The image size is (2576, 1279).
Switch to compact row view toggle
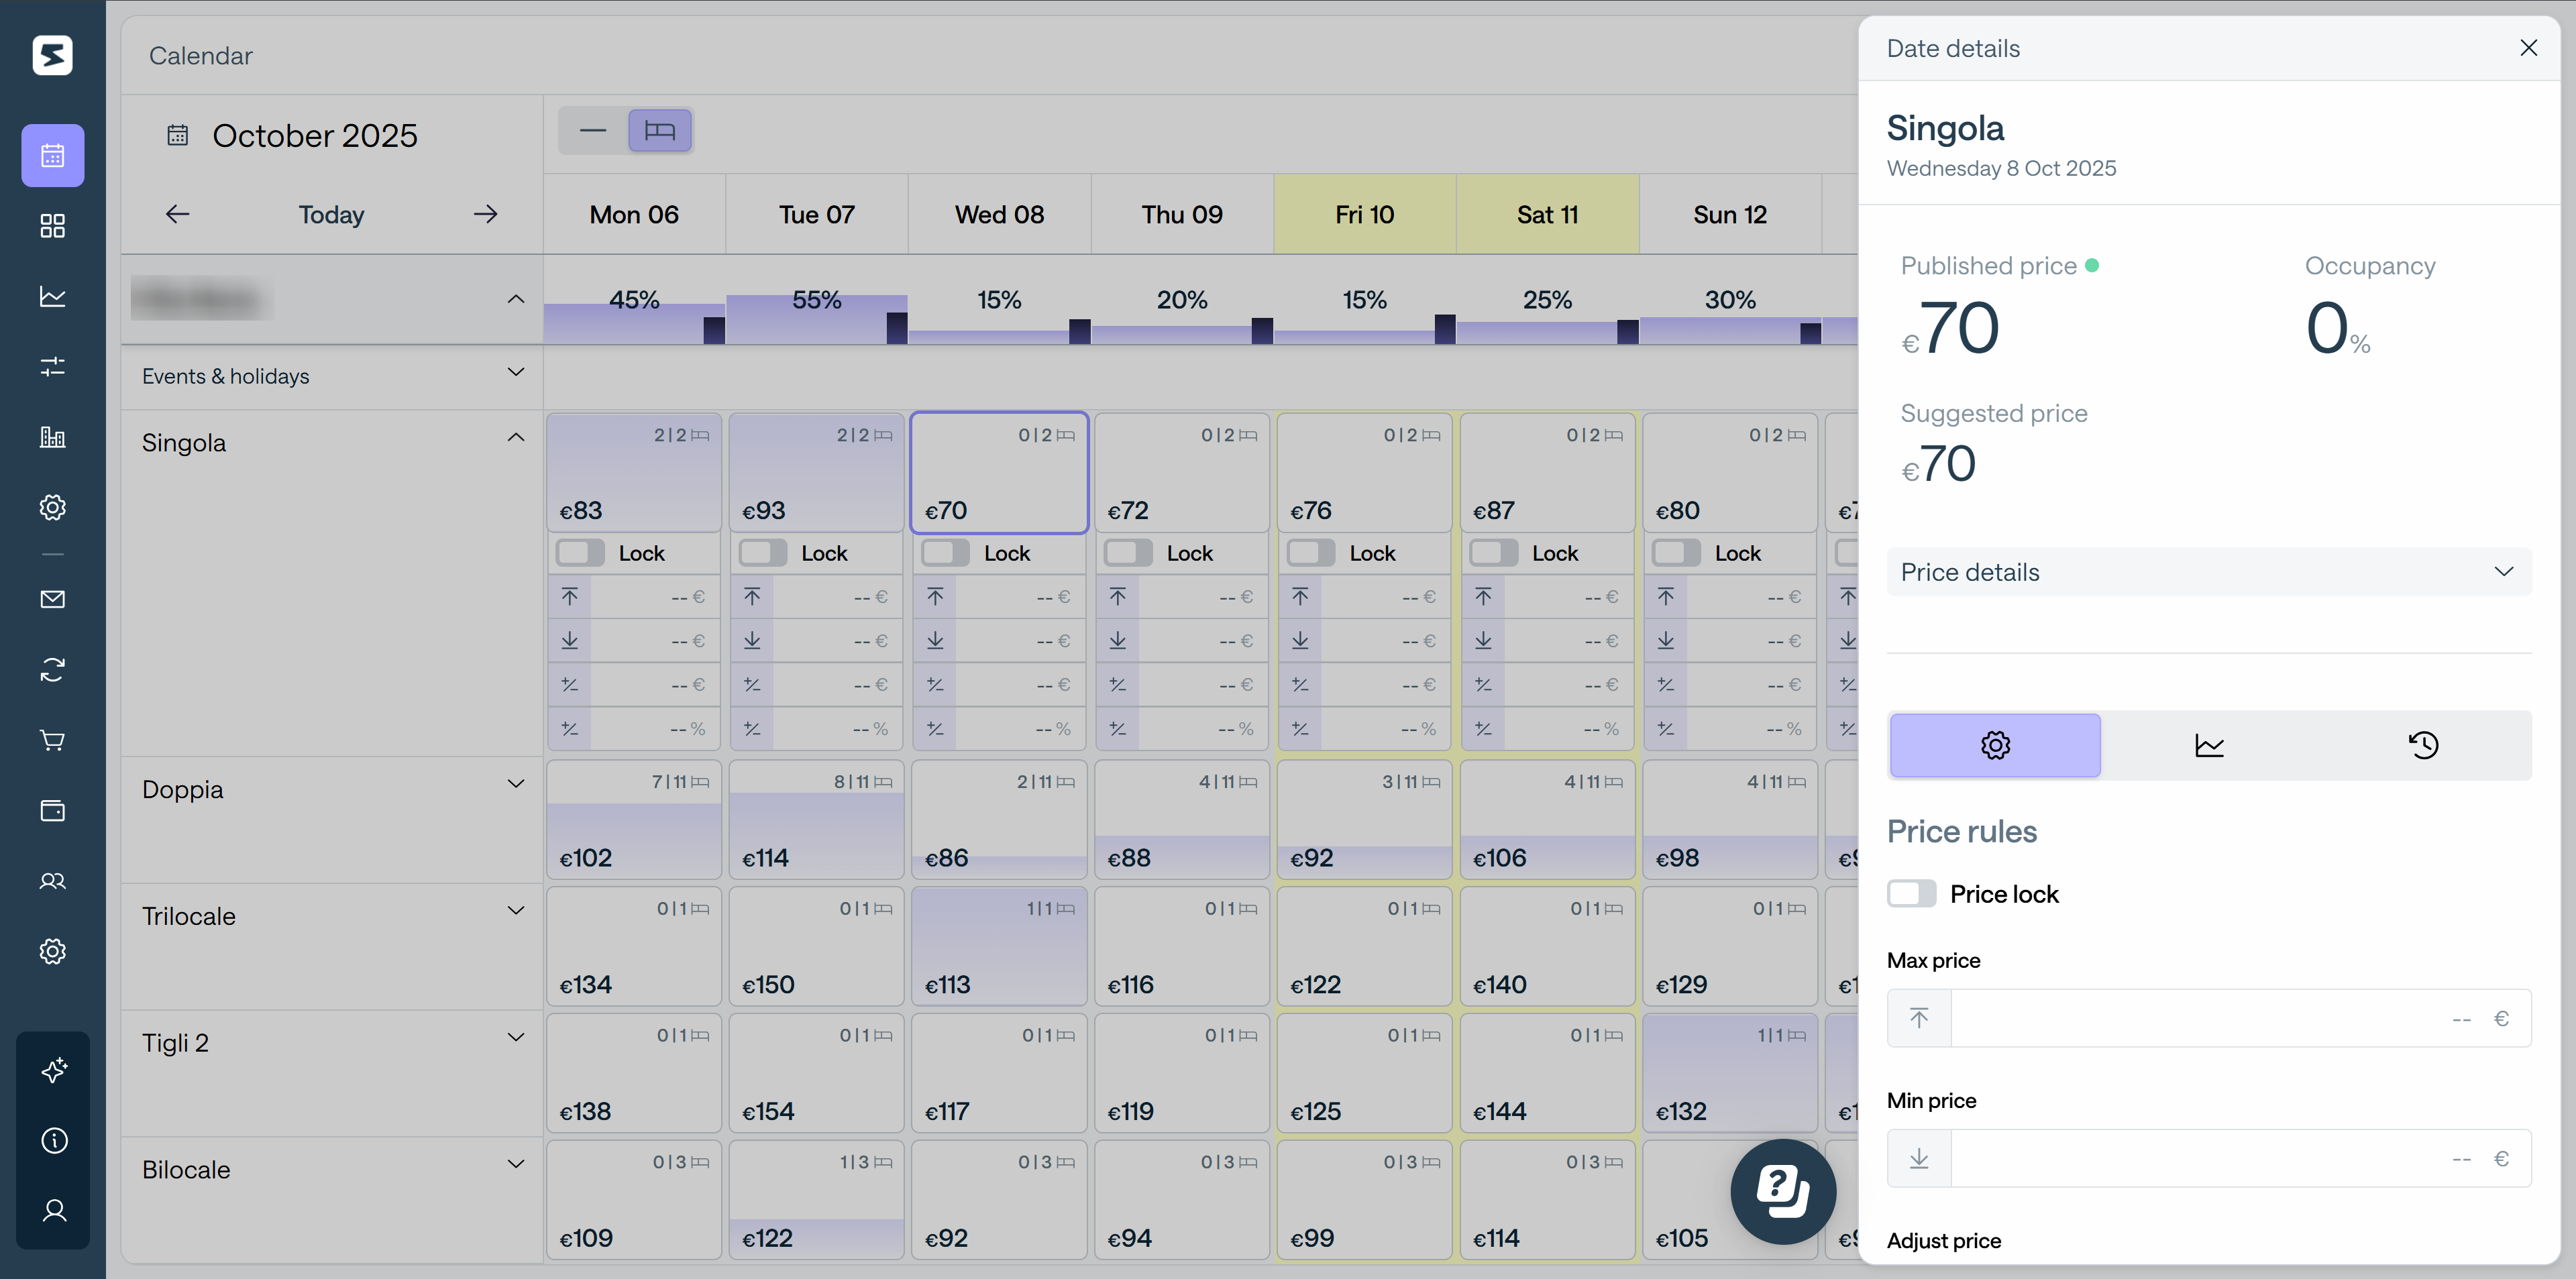pos(593,131)
